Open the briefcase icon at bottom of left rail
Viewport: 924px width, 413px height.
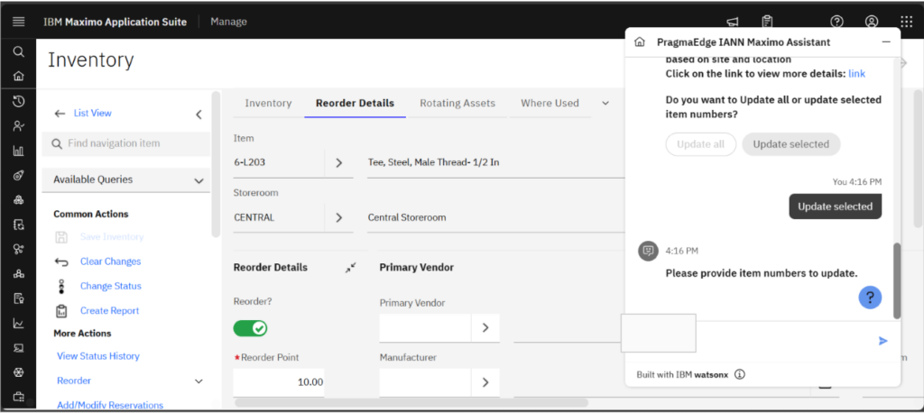pyautogui.click(x=18, y=397)
